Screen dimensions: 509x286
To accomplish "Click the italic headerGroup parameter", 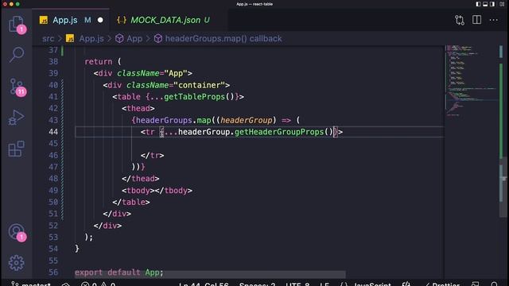I will point(247,120).
